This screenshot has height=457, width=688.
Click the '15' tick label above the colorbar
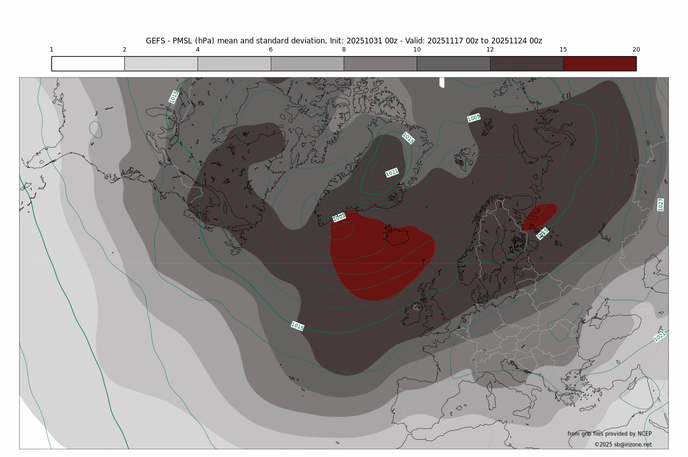[563, 50]
